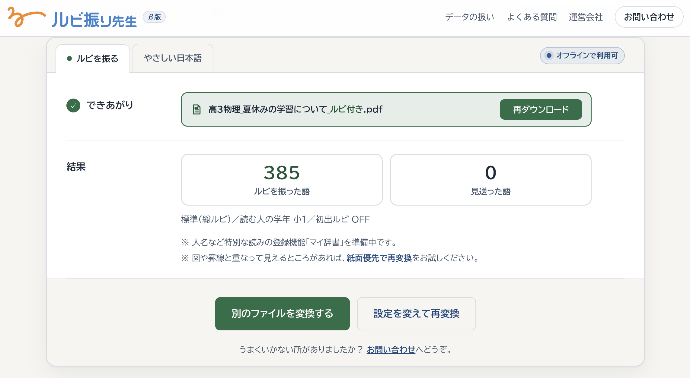Viewport: 690px width, 378px height.
Task: Select the ルビを振る tab
Action: click(93, 58)
